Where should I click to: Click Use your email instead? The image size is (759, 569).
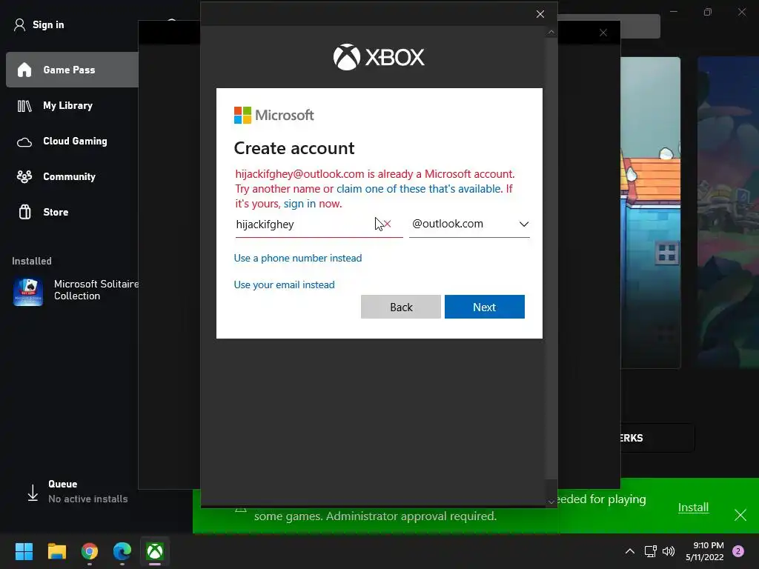(284, 284)
